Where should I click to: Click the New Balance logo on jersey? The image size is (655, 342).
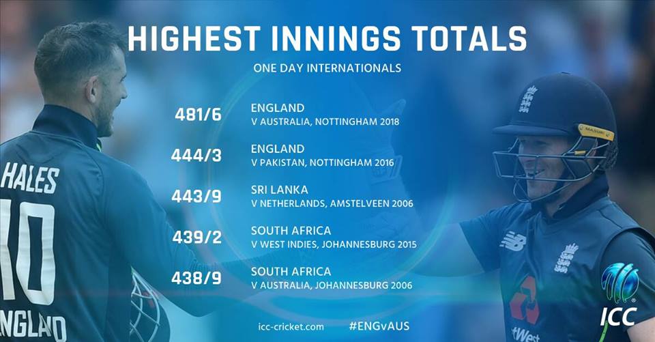click(x=513, y=240)
